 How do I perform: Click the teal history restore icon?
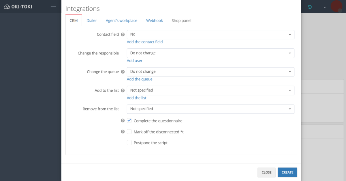point(310,6)
